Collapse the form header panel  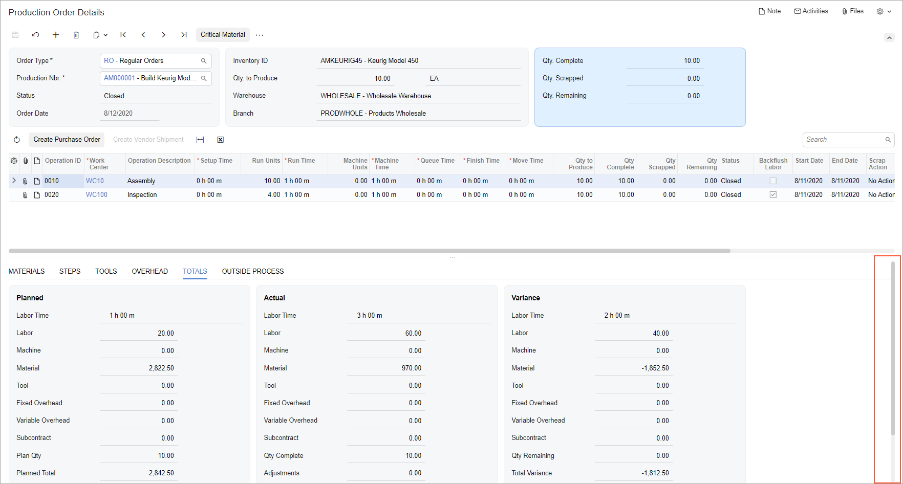[889, 38]
